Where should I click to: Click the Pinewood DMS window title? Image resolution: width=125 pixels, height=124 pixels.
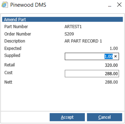point(28,5)
